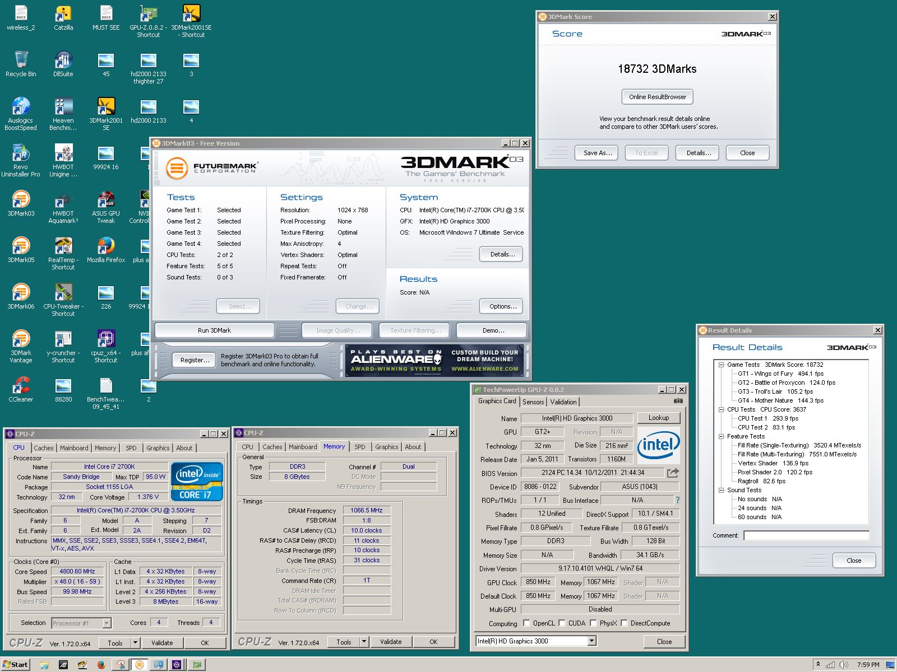Click the BIOS Version share icon in GPU-Z
This screenshot has width=897, height=672.
[x=673, y=473]
